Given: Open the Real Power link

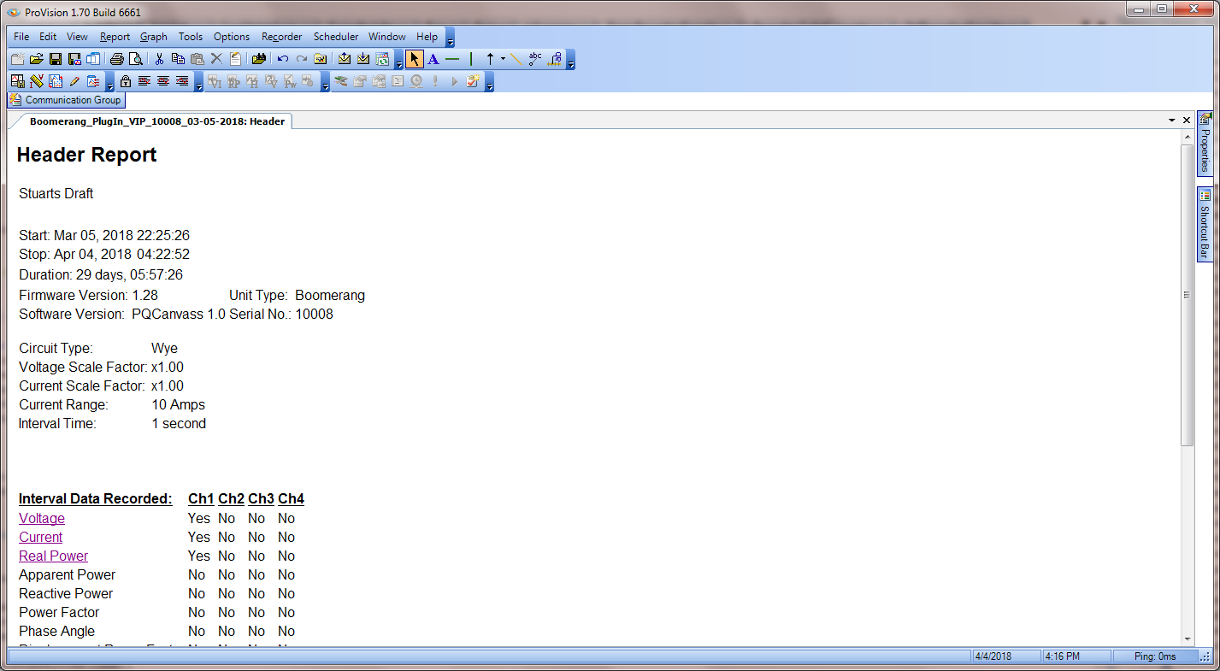Looking at the screenshot, I should pyautogui.click(x=53, y=556).
